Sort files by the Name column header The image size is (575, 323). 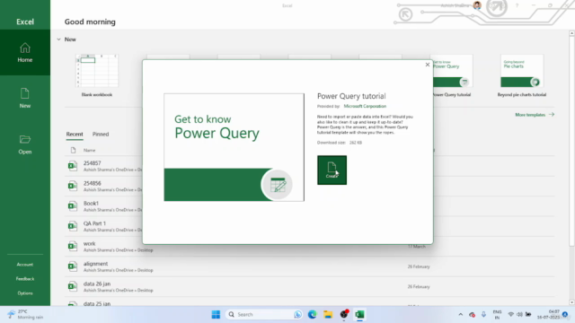click(89, 150)
